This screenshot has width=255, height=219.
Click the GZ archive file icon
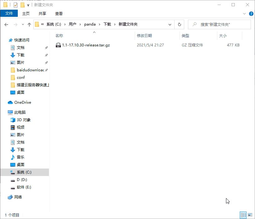pos(58,45)
